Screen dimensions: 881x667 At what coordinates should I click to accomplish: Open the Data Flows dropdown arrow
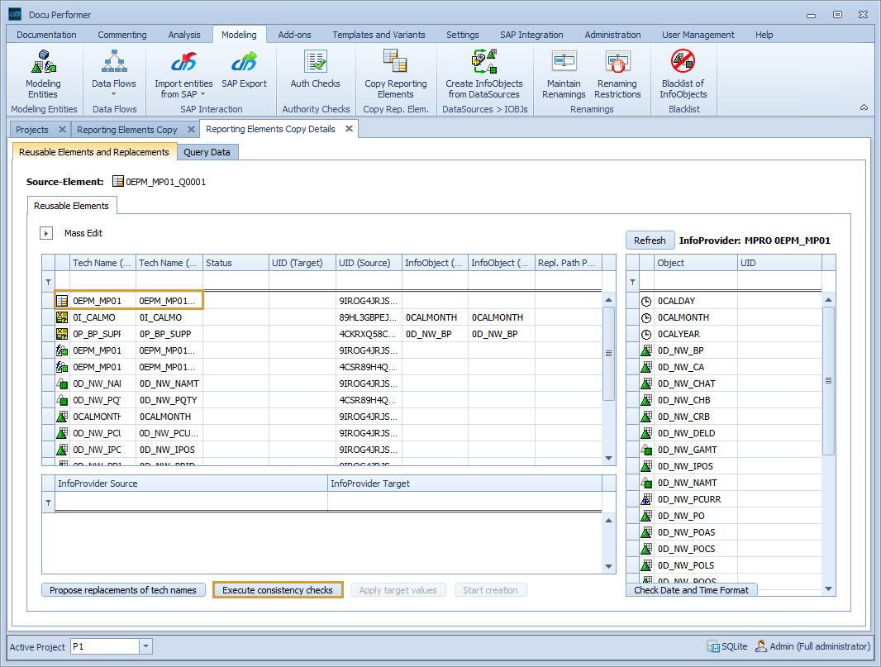114,94
